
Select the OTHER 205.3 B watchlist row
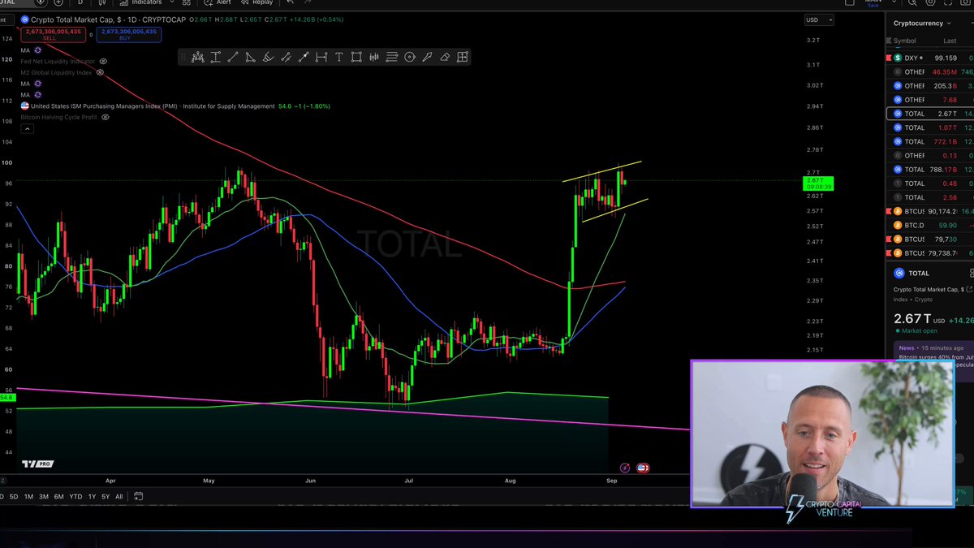click(x=929, y=86)
